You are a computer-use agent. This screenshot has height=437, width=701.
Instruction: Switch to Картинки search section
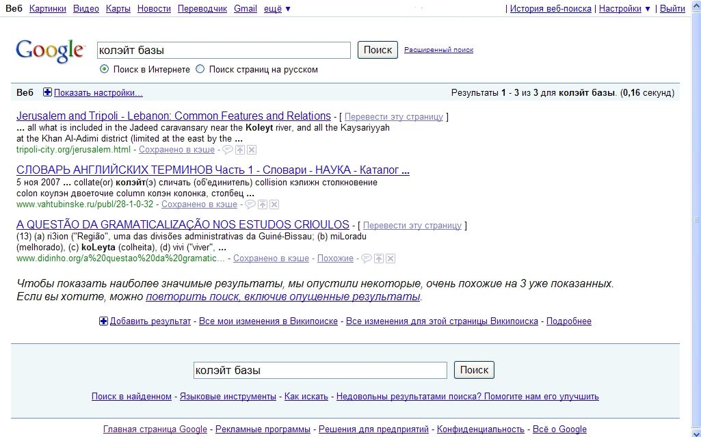[47, 8]
